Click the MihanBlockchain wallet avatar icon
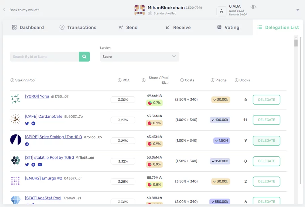 [x=139, y=10]
